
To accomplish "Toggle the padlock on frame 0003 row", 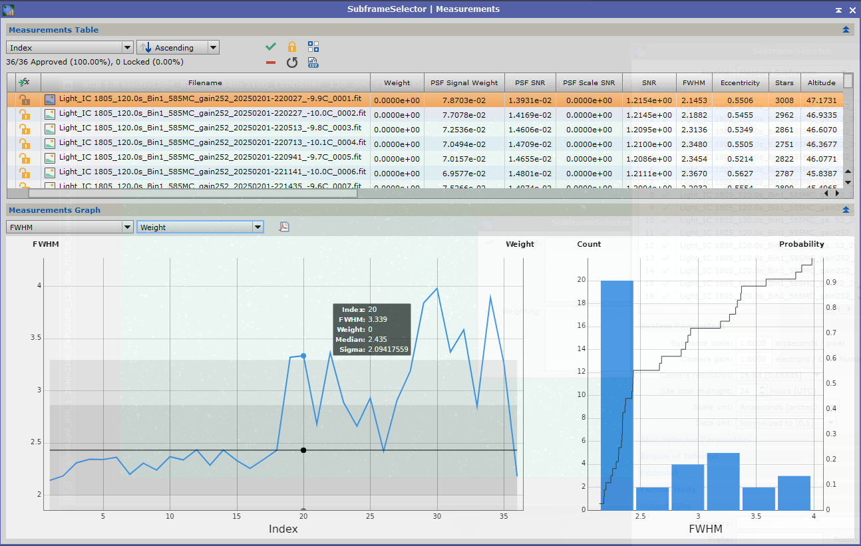I will [24, 129].
